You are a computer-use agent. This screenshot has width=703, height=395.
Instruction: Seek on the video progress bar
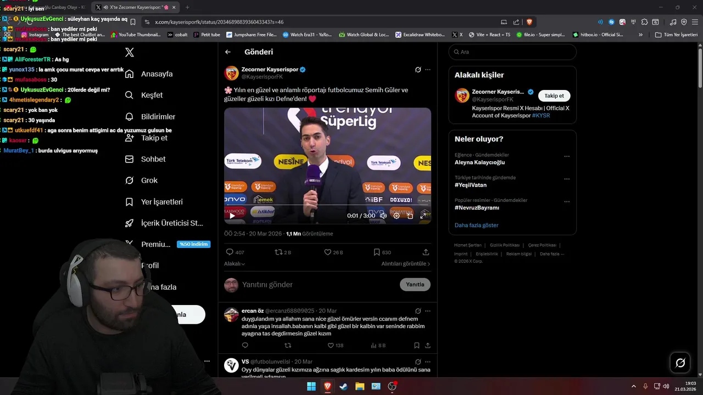[327, 206]
